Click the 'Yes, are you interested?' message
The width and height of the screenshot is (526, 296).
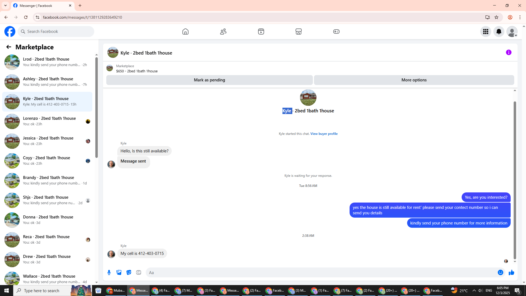[486, 197]
